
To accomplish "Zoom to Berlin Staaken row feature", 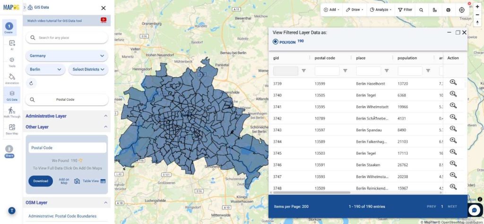I will pyautogui.click(x=453, y=164).
